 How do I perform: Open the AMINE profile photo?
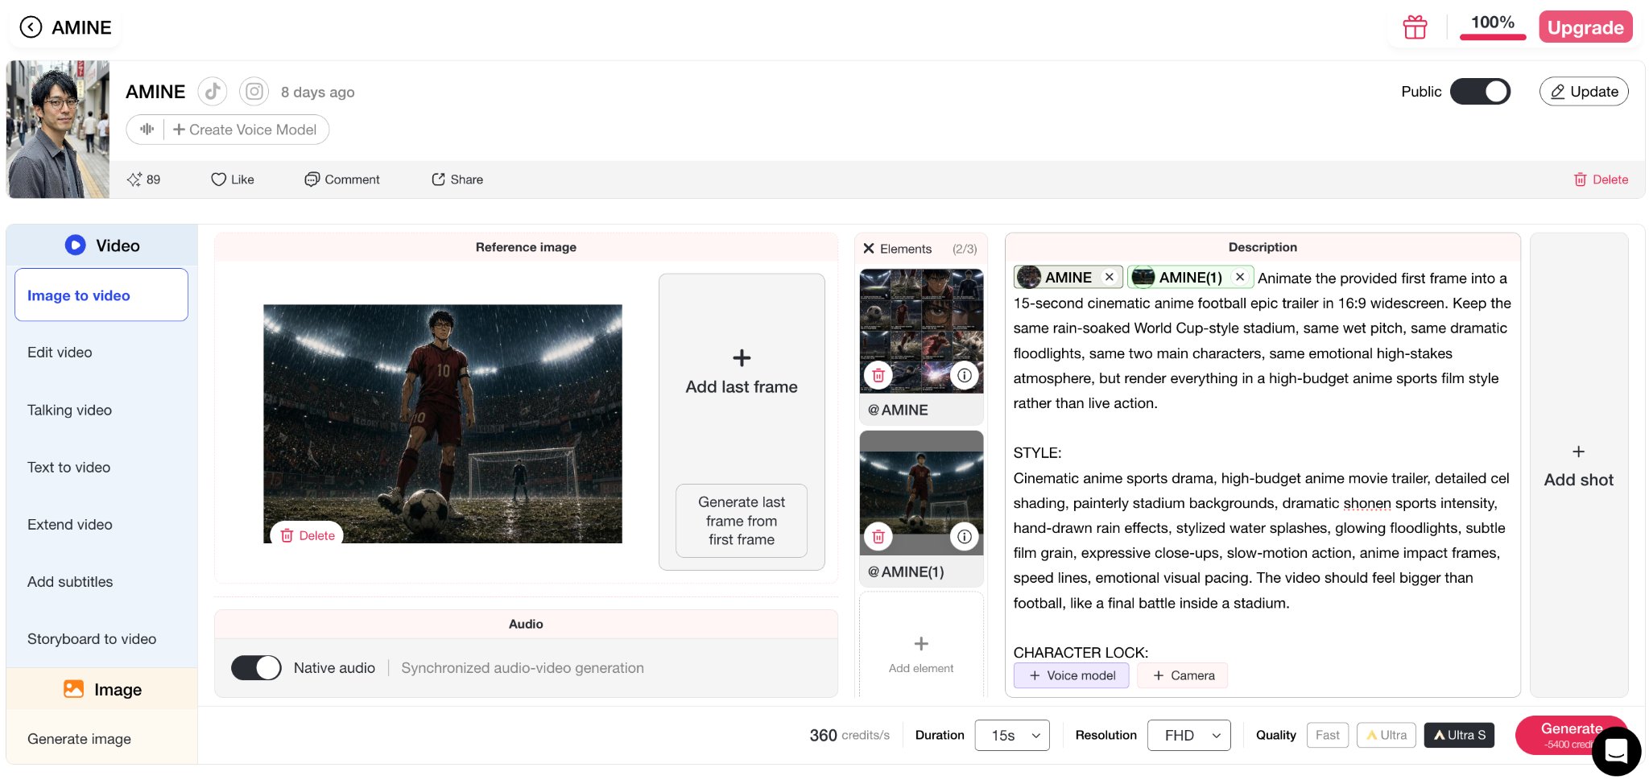pyautogui.click(x=58, y=130)
